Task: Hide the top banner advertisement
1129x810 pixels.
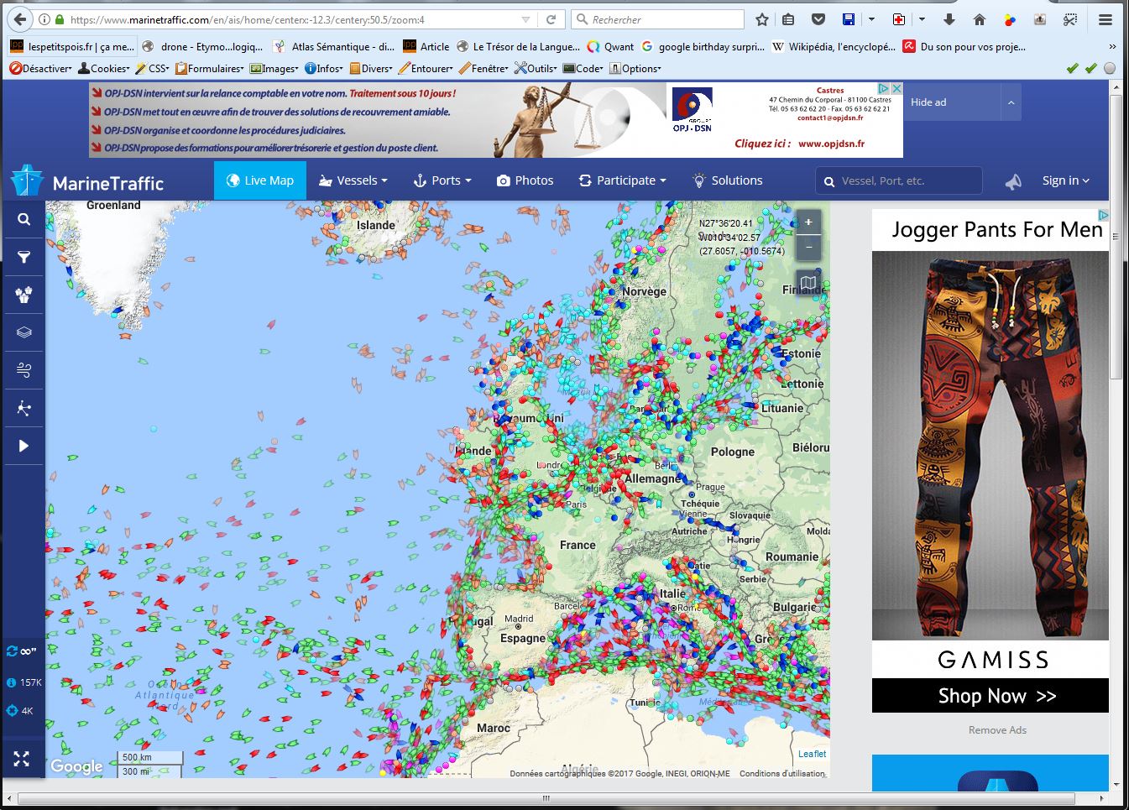Action: 928,102
